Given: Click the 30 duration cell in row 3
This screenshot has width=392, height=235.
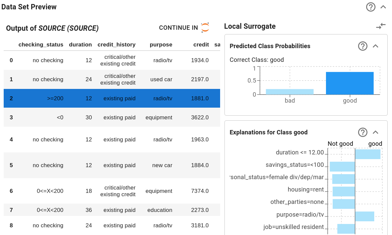Looking at the screenshot, I should point(89,117).
